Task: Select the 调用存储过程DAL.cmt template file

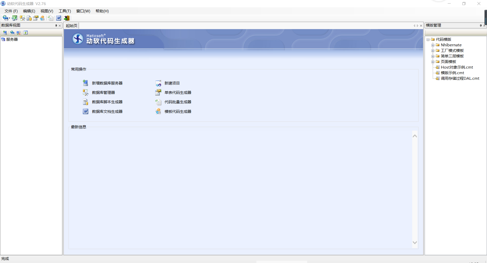Action: point(460,78)
